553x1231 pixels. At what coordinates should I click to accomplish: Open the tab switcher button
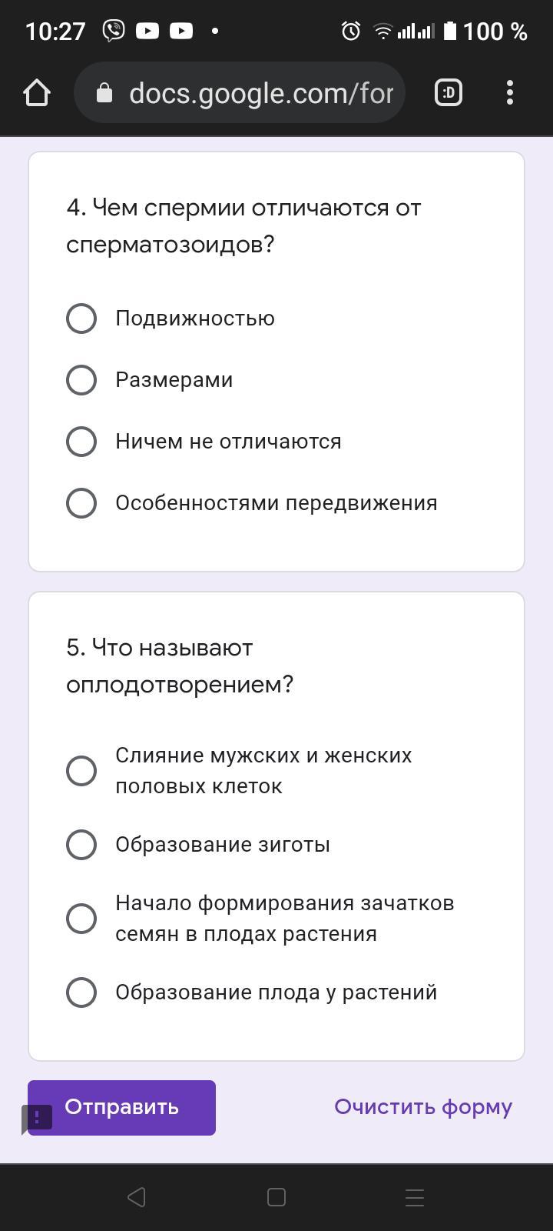449,93
